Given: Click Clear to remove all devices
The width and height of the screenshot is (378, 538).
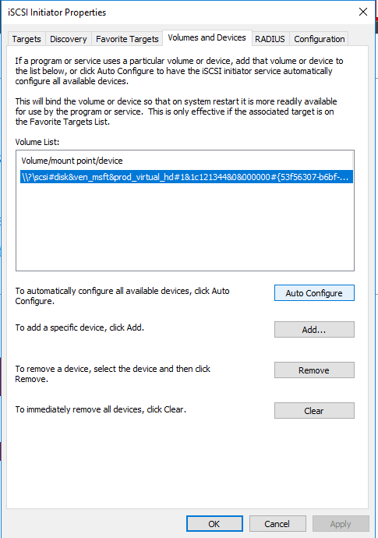Looking at the screenshot, I should click(x=314, y=411).
